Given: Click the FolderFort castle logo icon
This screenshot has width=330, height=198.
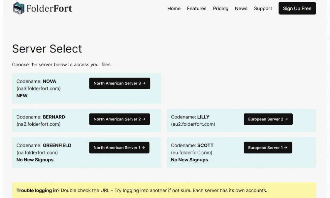Looking at the screenshot, I should pyautogui.click(x=19, y=9).
